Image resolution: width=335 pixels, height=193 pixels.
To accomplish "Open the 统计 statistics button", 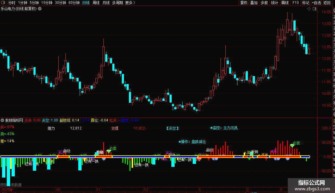I will click(275, 3).
